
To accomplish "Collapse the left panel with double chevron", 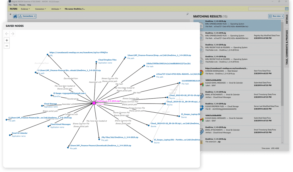I will coord(11,14).
